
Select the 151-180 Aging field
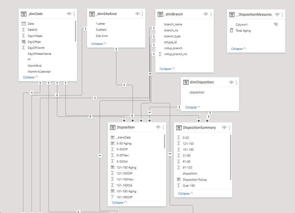[126, 191]
